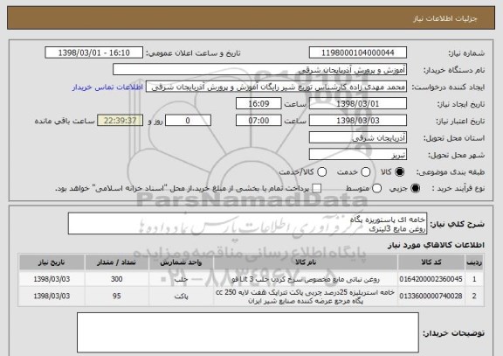Click the اطلاعات کالاهای مورد نیاز section title
503x356 pixels.
click(437, 245)
